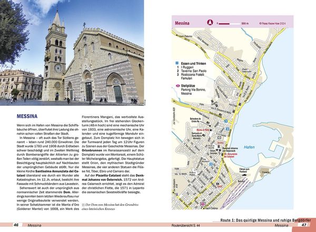This screenshot has height=232, width=316.
Task: Click 'Routenübersicht S. 44' in the footer
Action: (185, 226)
